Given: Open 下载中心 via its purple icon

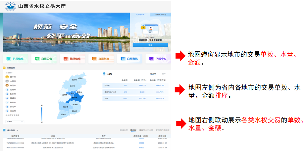Looking at the screenshot, I should coord(152,59).
